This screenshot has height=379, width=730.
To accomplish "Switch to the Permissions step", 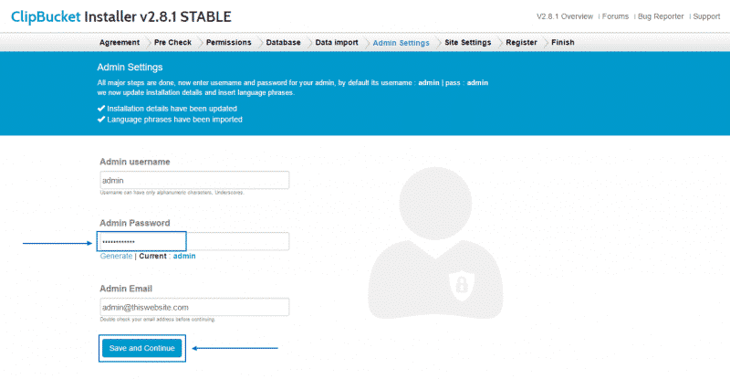I will click(228, 42).
